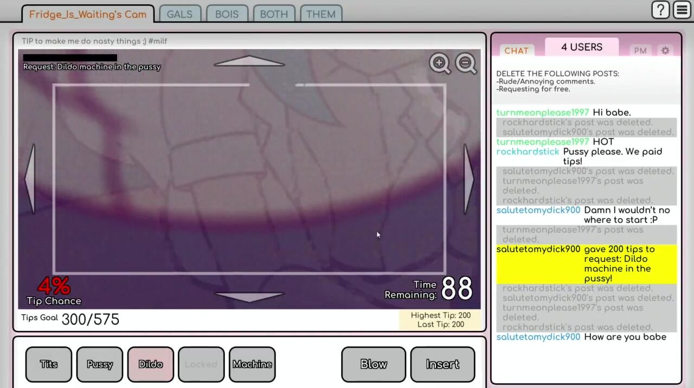Pan camera left with left arrow
The height and width of the screenshot is (388, 694).
30,179
